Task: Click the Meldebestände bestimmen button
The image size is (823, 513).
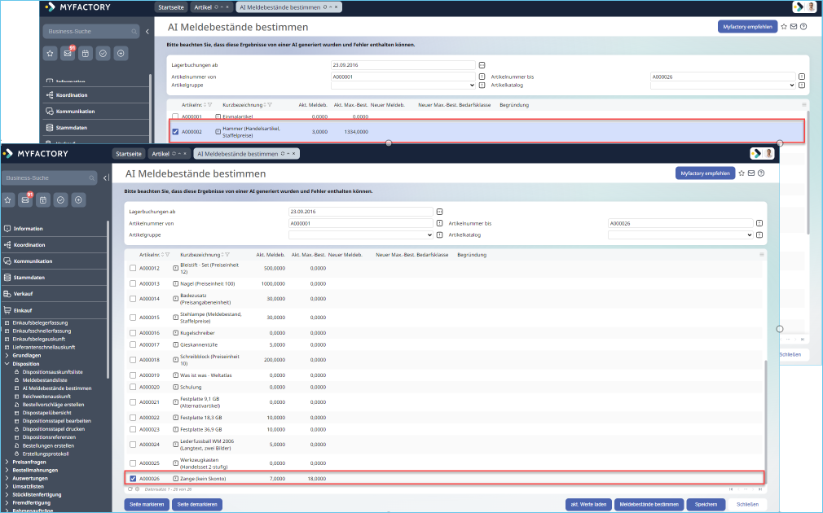Action: (649, 505)
